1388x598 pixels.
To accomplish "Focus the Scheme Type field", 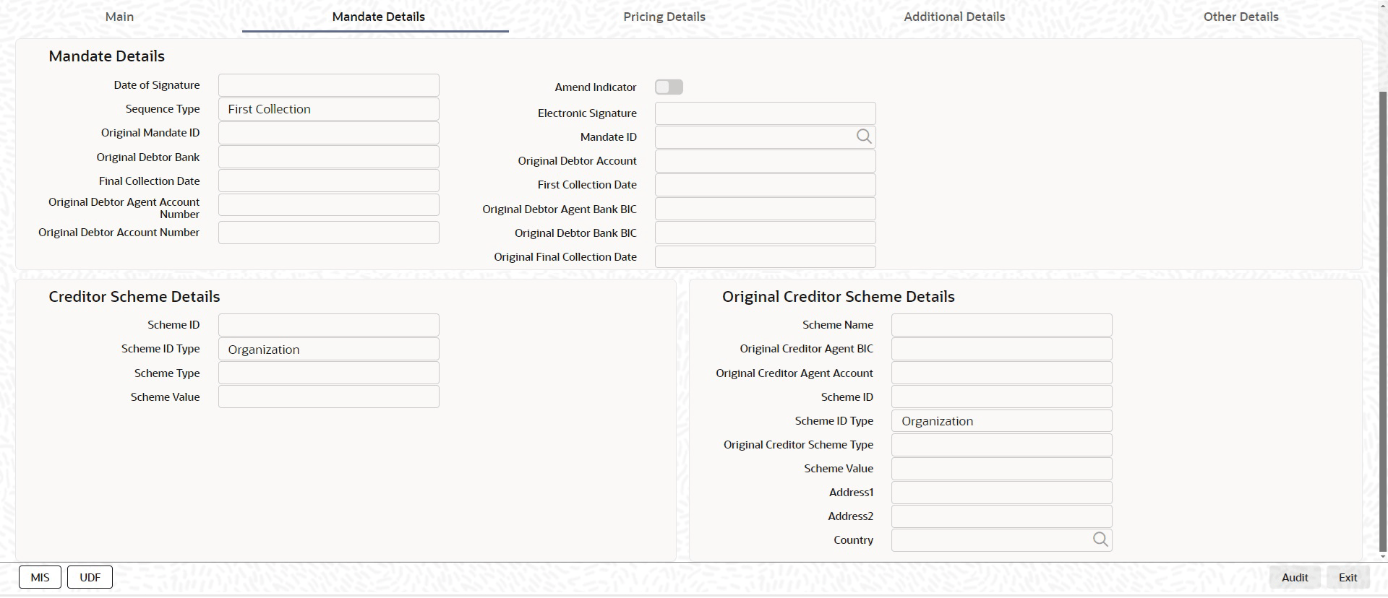I will pyautogui.click(x=329, y=373).
